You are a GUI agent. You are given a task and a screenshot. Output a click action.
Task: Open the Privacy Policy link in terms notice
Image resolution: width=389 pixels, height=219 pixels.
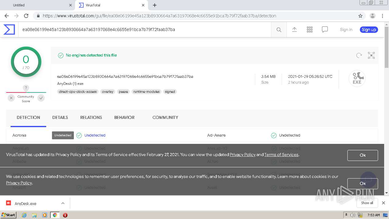243,155
